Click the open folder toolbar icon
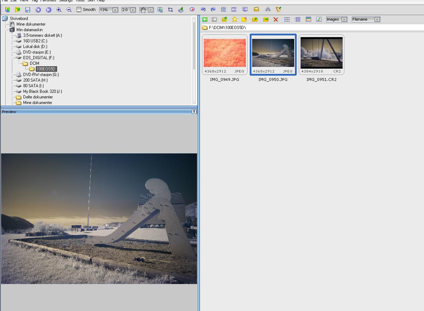 click(18, 9)
